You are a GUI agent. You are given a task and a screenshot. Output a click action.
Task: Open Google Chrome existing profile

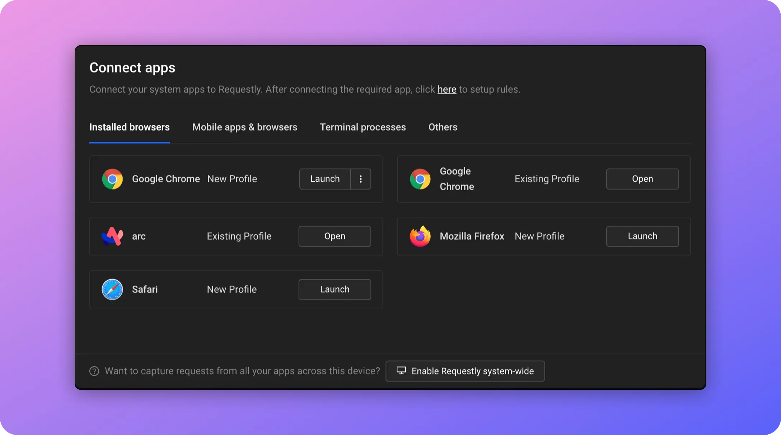point(642,179)
